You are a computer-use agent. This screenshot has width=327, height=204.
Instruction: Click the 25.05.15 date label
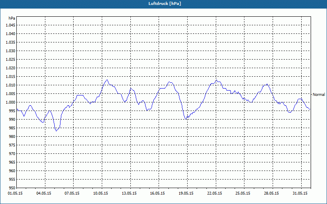tap(243, 193)
